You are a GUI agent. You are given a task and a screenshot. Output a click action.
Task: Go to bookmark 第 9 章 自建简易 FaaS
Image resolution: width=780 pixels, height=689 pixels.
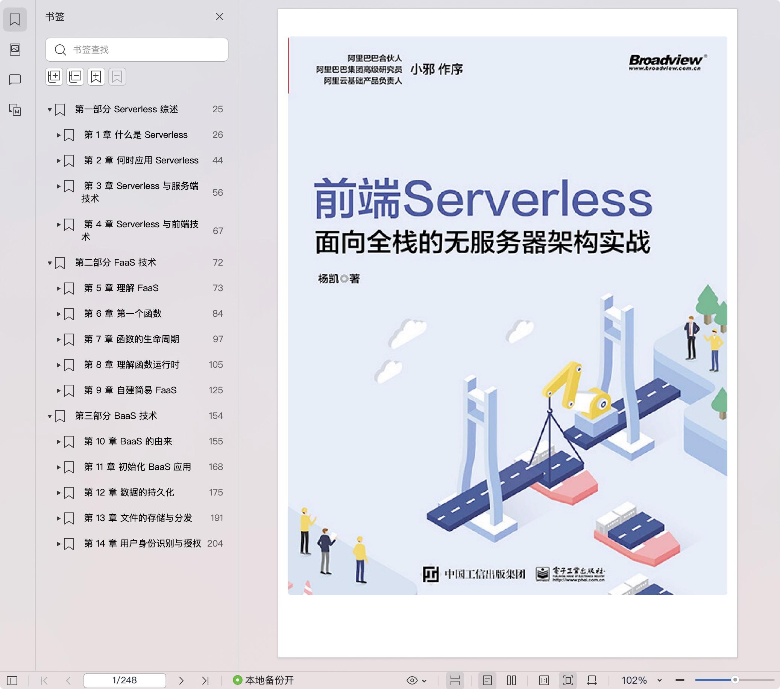click(130, 390)
